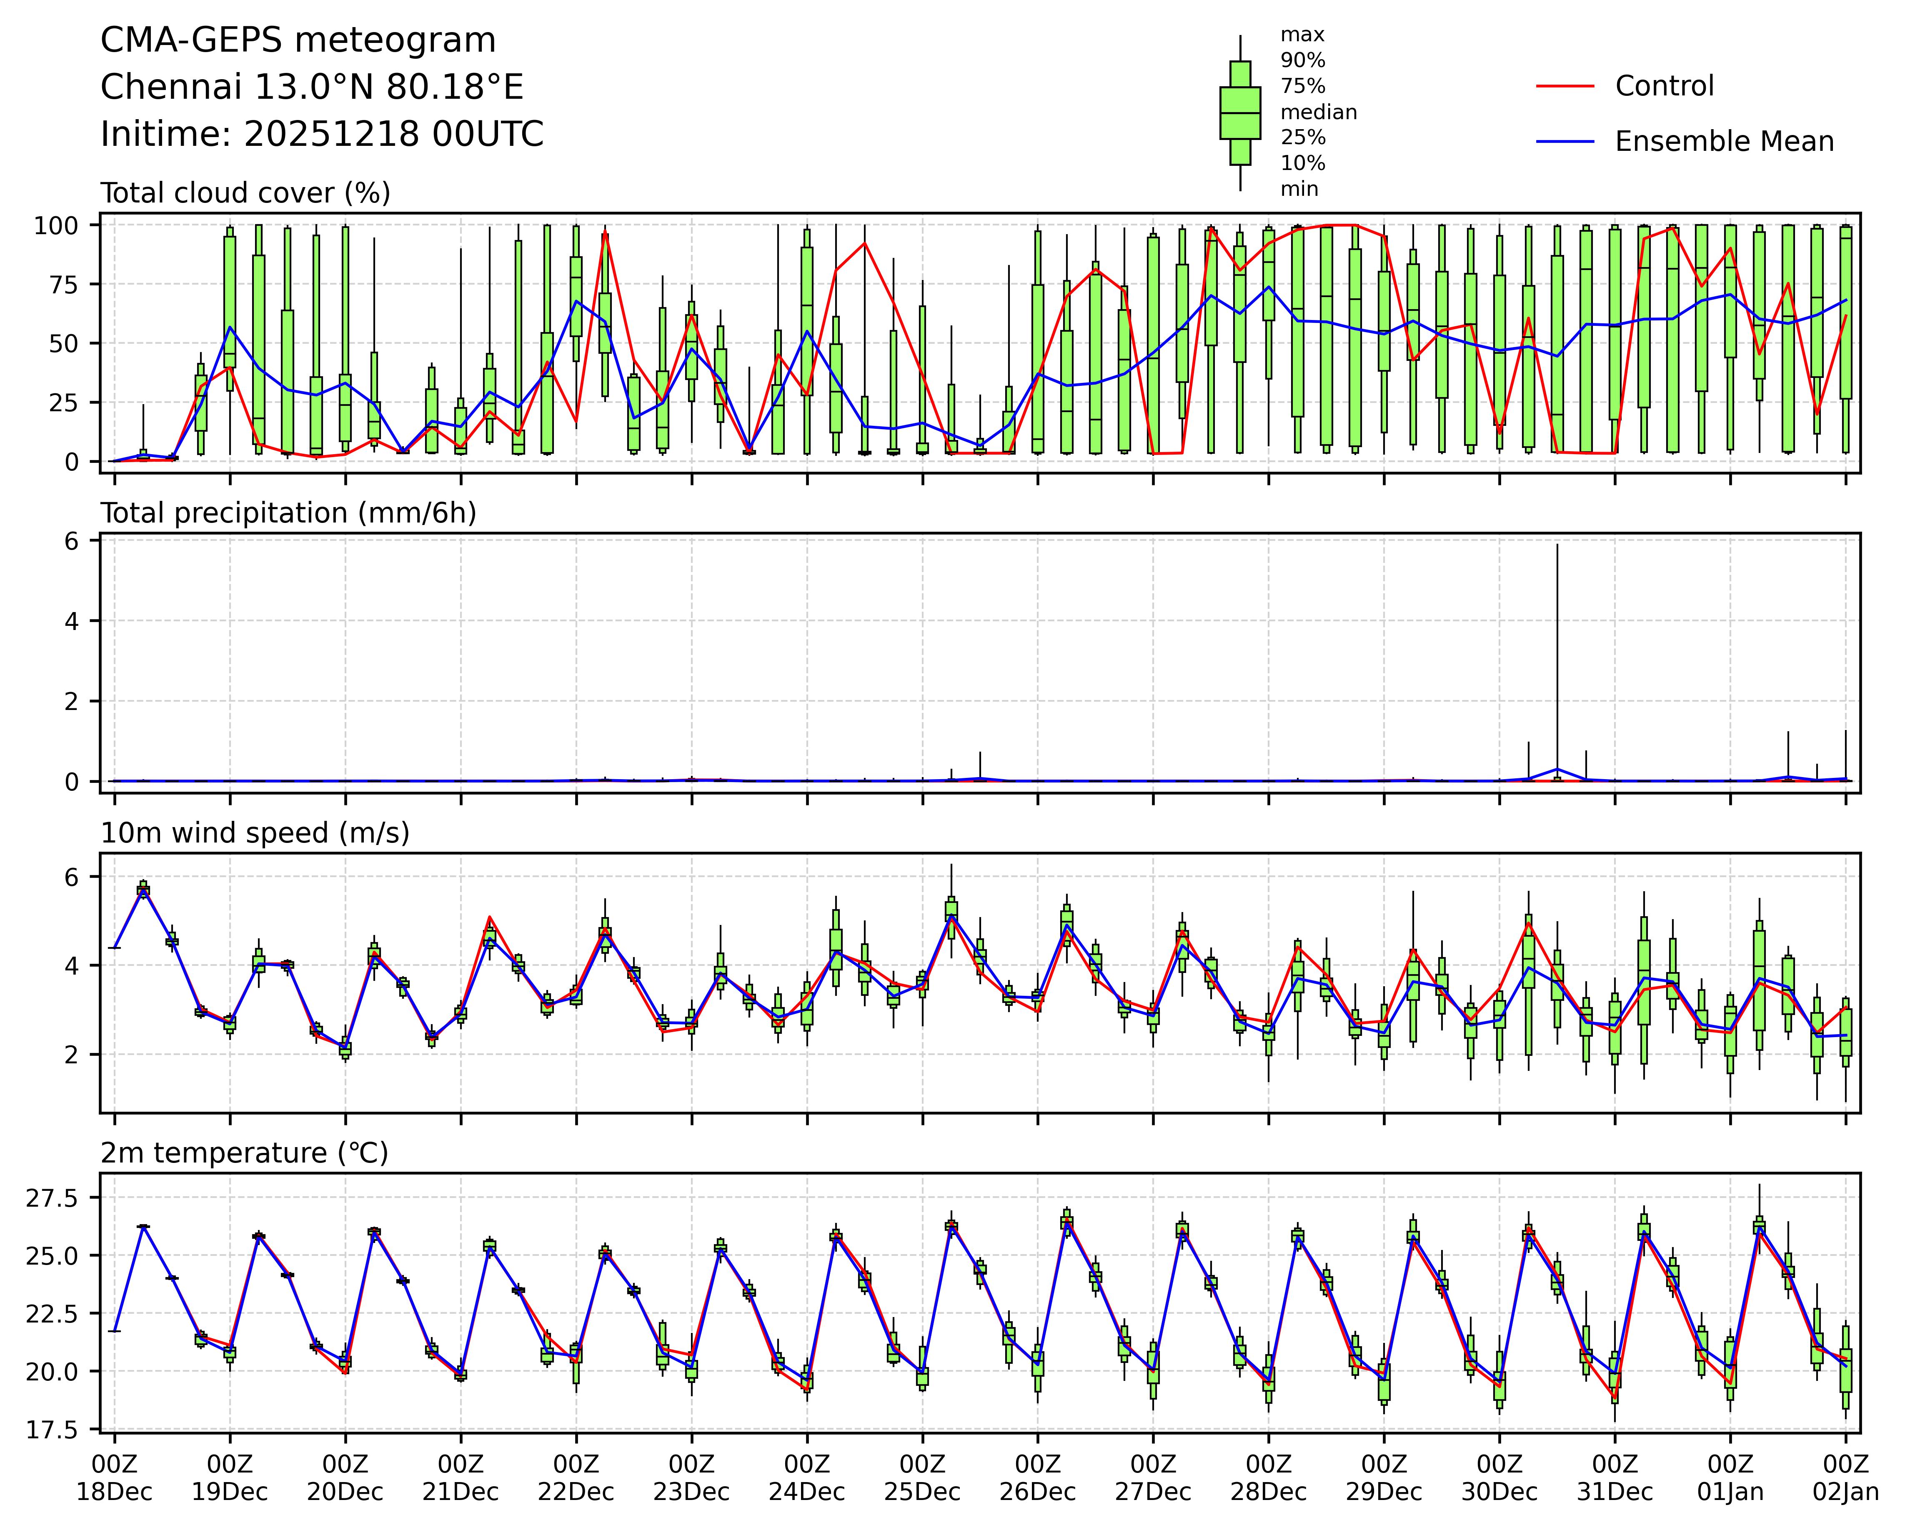Image resolution: width=1905 pixels, height=1530 pixels.
Task: Click the '10m wind speed (m/s)' panel title
Action: point(255,833)
